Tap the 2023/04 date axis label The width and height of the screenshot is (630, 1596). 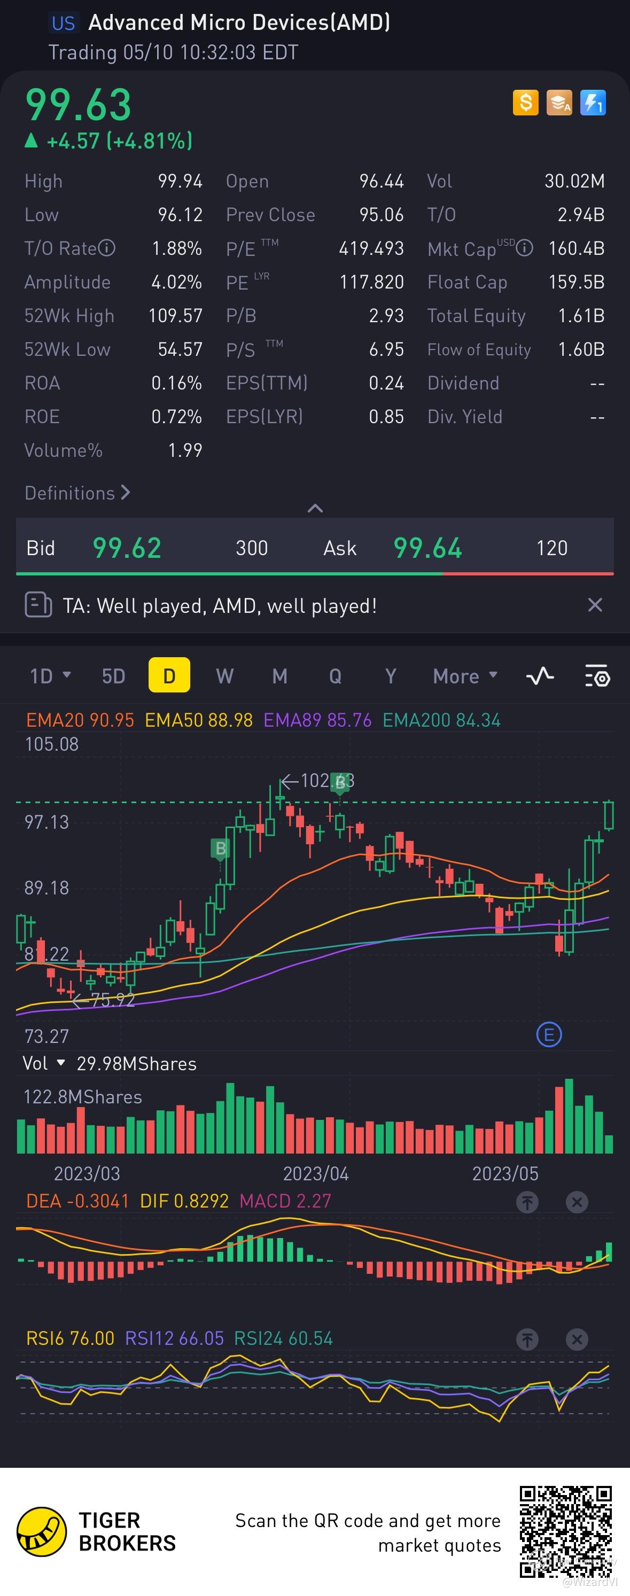(315, 1173)
